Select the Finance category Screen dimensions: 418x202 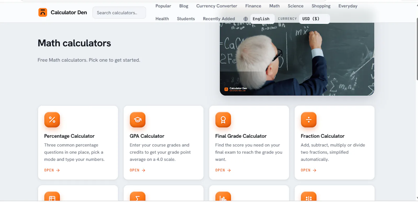253,6
